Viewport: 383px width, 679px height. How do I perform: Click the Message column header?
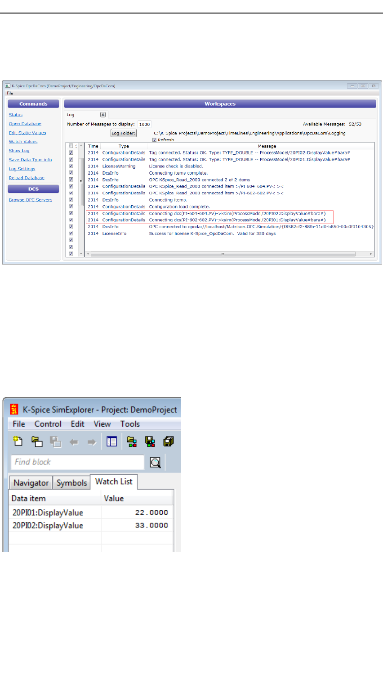267,146
